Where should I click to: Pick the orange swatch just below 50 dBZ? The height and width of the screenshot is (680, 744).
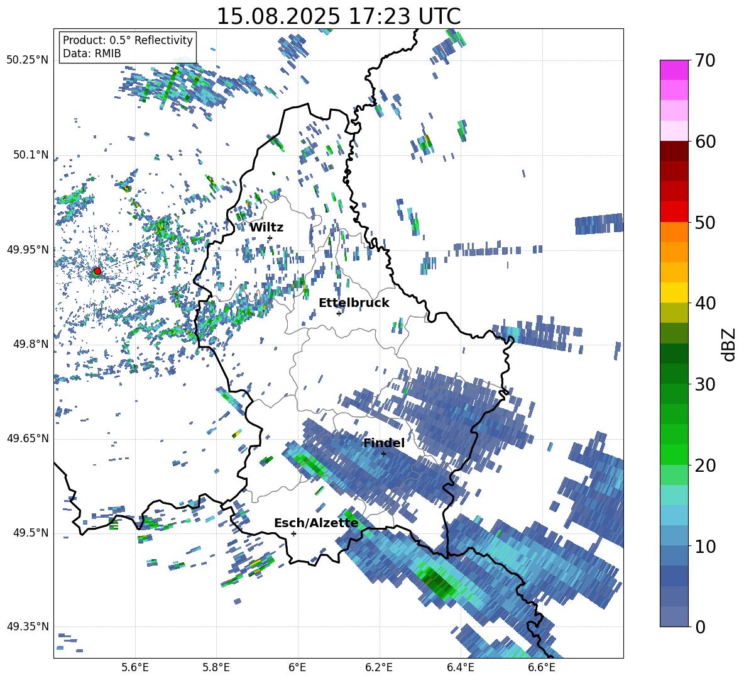(674, 231)
